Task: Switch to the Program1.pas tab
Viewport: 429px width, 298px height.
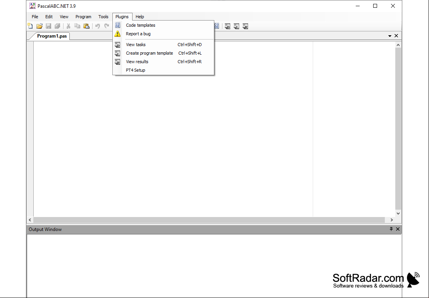Action: click(52, 36)
